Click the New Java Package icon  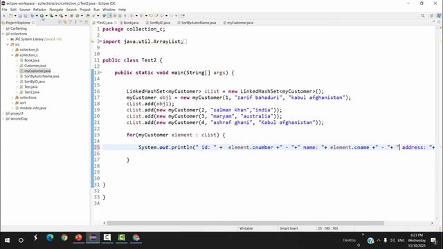coord(71,16)
